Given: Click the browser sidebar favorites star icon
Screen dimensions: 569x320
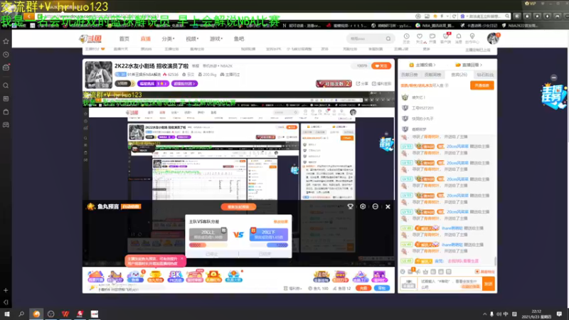Looking at the screenshot, I should pos(6,41).
